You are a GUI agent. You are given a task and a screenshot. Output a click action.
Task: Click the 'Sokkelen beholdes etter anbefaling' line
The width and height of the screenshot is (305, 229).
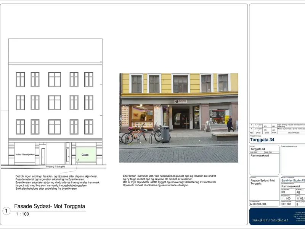(46, 189)
